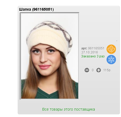Click the product title Шапка (961165051)
Image resolution: width=121 pixels, height=117 pixels.
point(36,9)
